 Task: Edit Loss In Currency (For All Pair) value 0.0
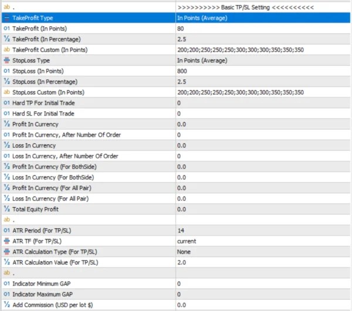pyautogui.click(x=263, y=198)
